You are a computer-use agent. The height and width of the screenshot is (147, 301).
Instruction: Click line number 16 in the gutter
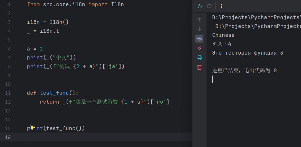point(8,137)
